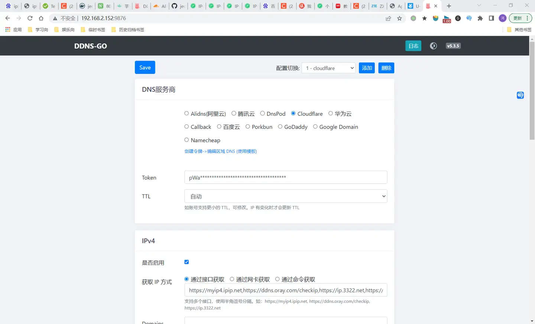Screen dimensions: 535x324
Task: Click the share page icon in address bar
Action: pyautogui.click(x=388, y=18)
